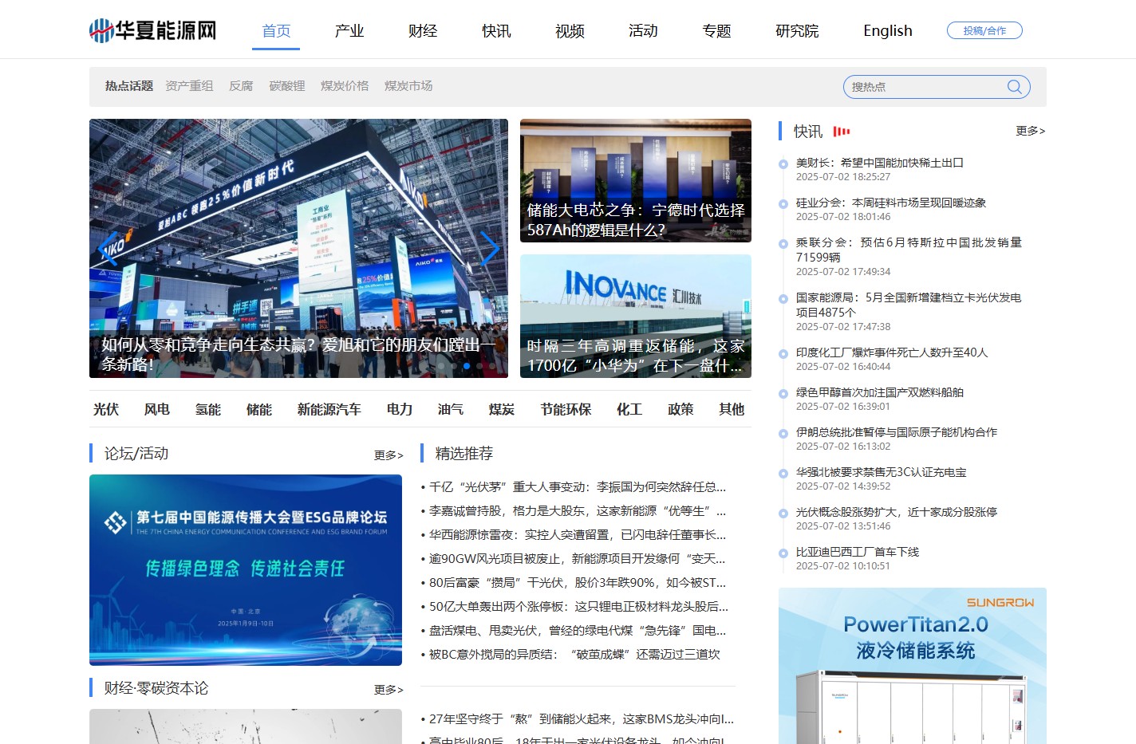Open news flash 伊朗总统批准暂停与国际原子能机构合作
This screenshot has height=744, width=1136.
pos(897,432)
